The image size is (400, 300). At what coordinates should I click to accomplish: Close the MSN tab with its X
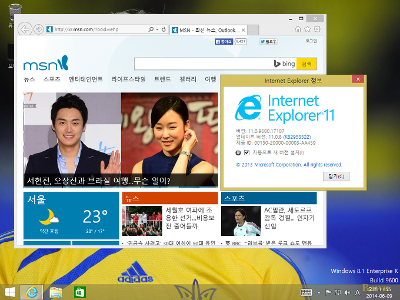244,30
